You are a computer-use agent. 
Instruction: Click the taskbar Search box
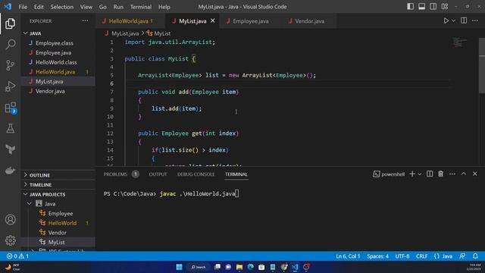coord(199,267)
